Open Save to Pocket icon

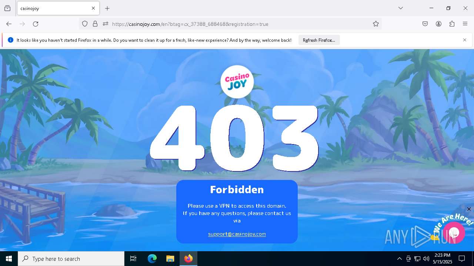tap(425, 24)
